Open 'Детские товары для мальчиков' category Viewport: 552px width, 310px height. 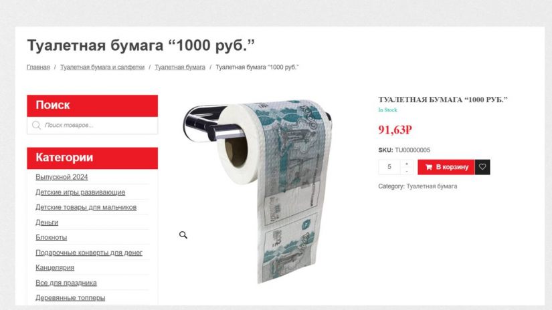86,207
